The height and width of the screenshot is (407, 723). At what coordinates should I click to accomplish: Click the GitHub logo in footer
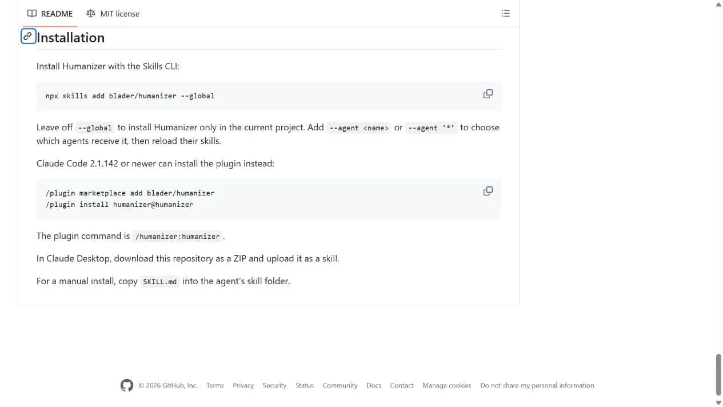click(127, 385)
